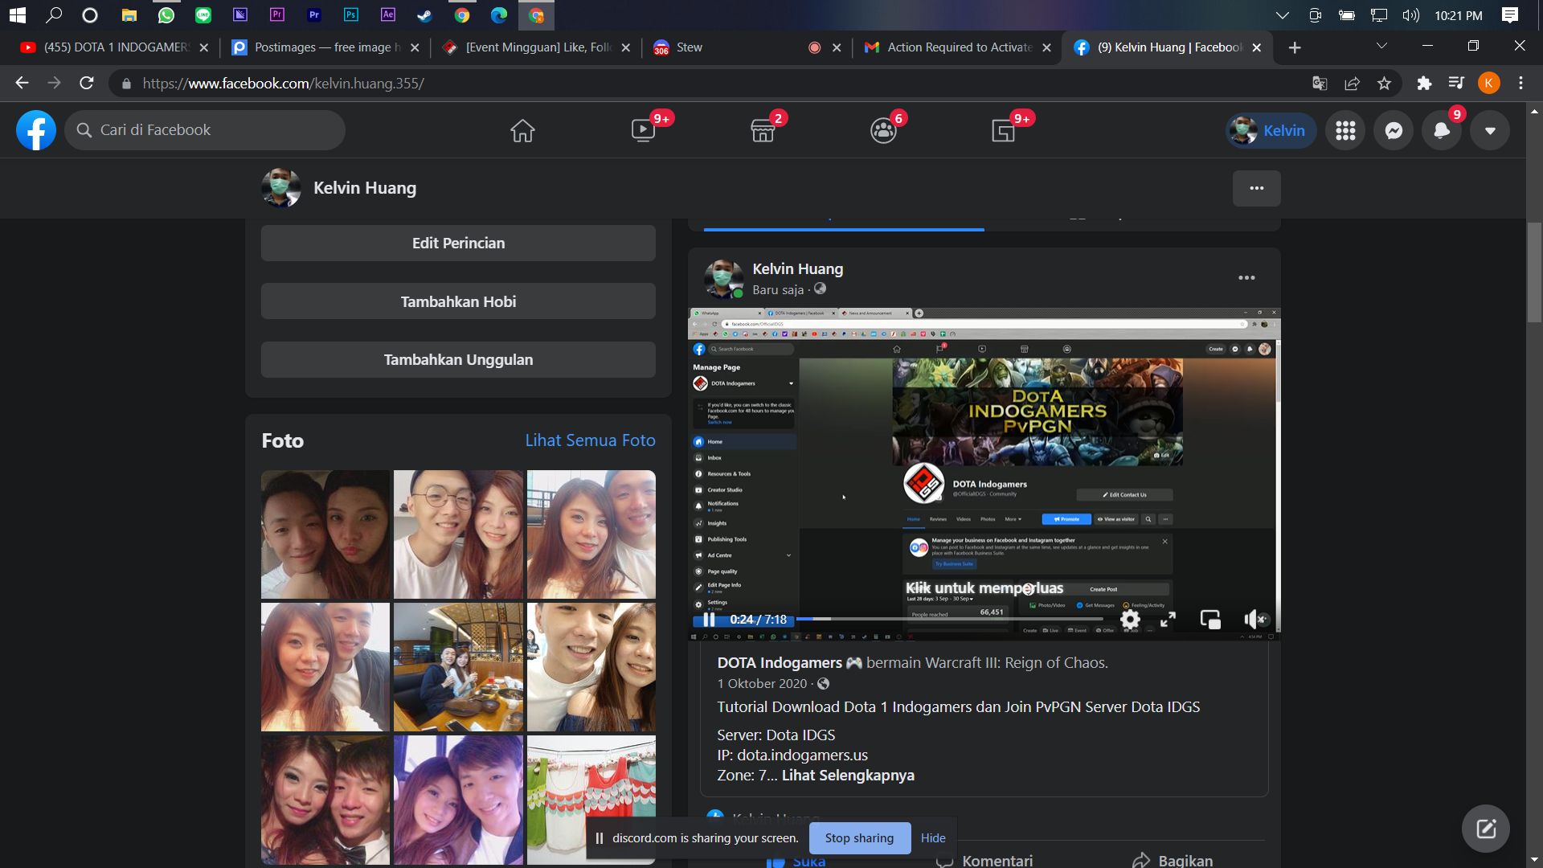
Task: Open Facebook Home icon
Action: coord(522,130)
